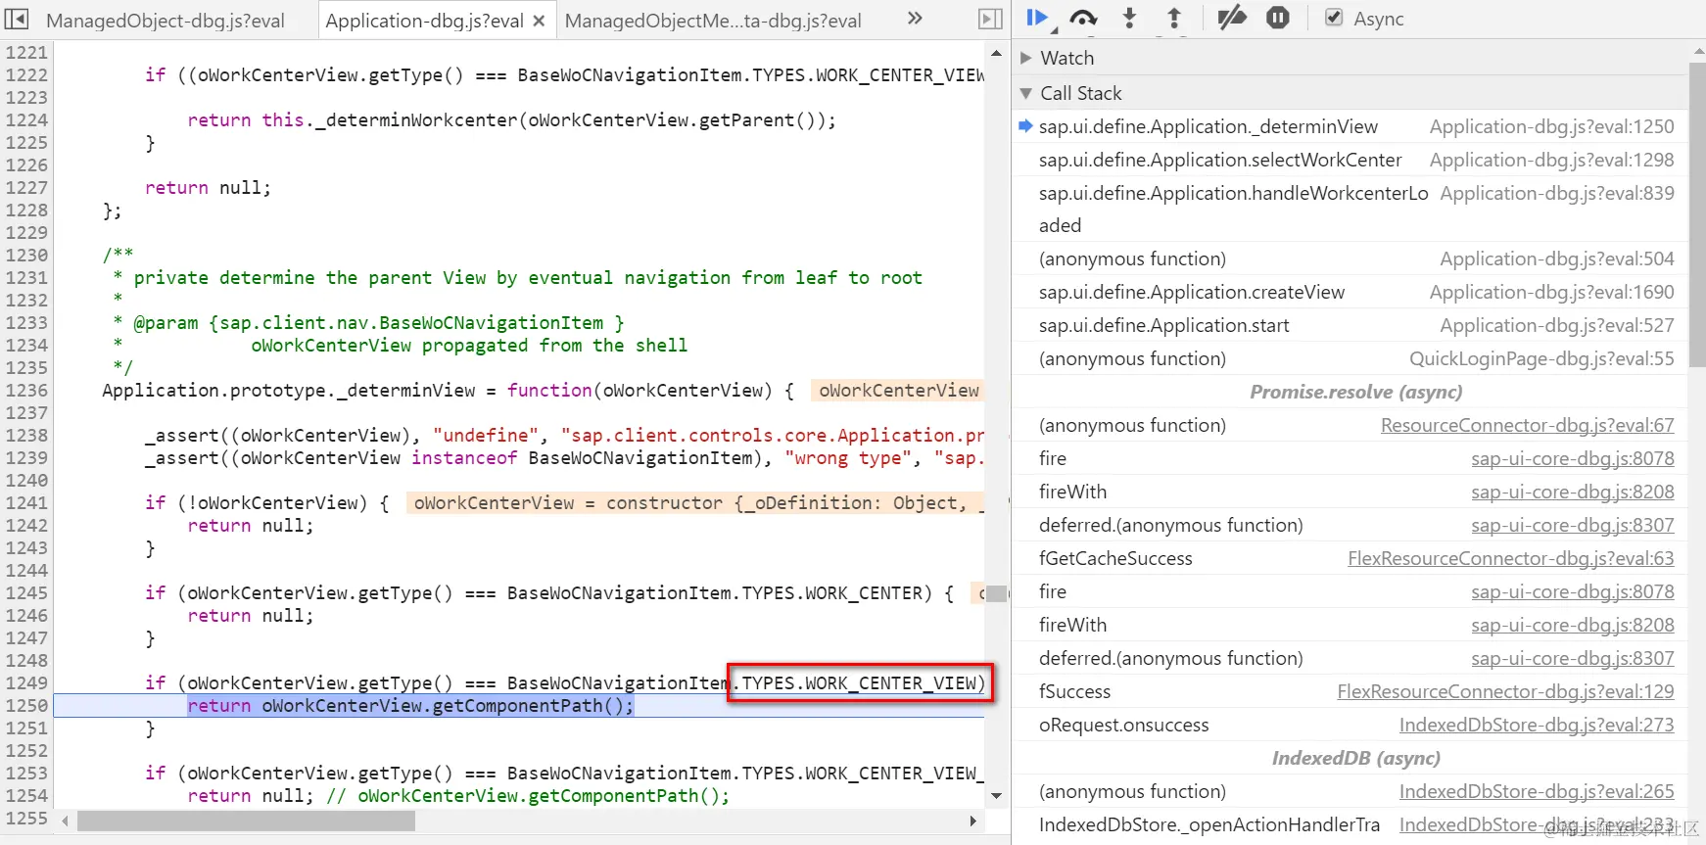Open IndexedDbStore-dbg.js?eval:273 link
This screenshot has width=1706, height=845.
click(x=1537, y=725)
